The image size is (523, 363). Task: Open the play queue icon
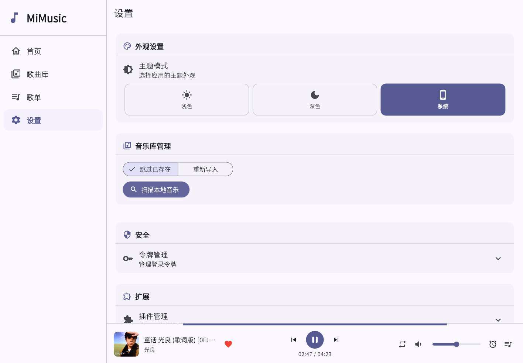pos(508,344)
